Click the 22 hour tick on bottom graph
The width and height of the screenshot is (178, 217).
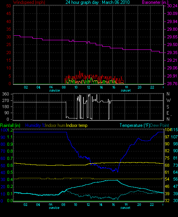tap(152, 205)
